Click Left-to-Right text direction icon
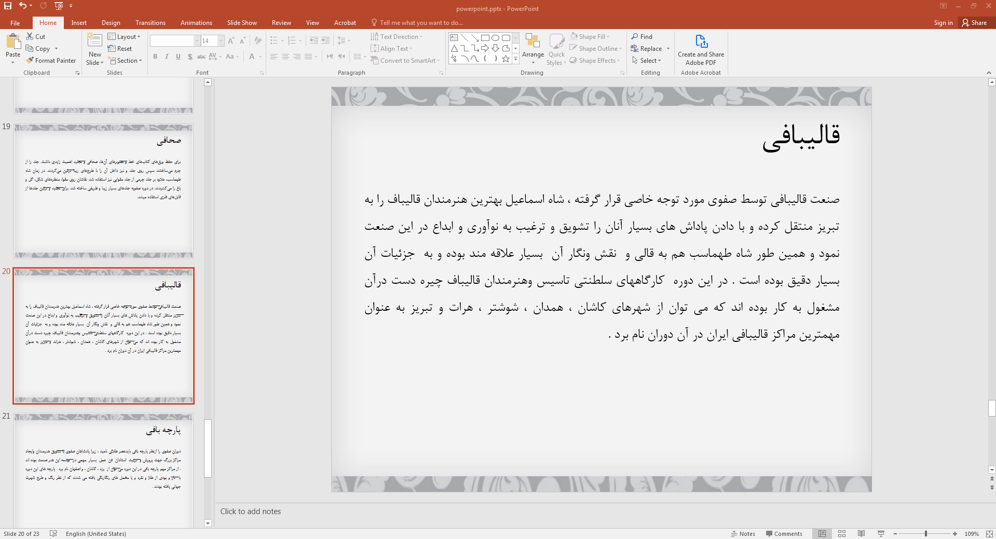The width and height of the screenshot is (996, 539). coord(330,57)
